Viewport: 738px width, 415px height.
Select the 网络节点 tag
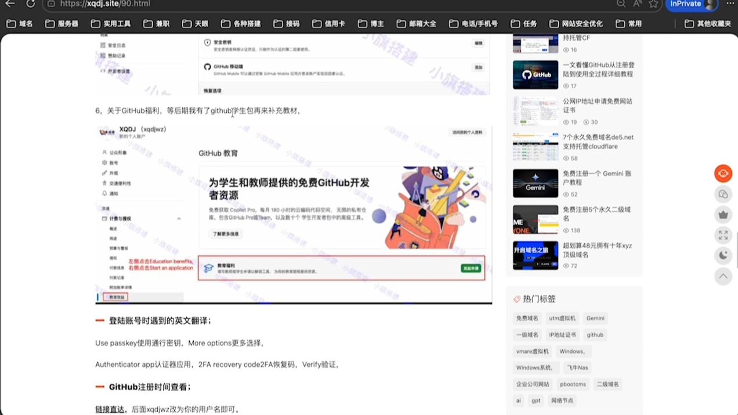click(562, 400)
